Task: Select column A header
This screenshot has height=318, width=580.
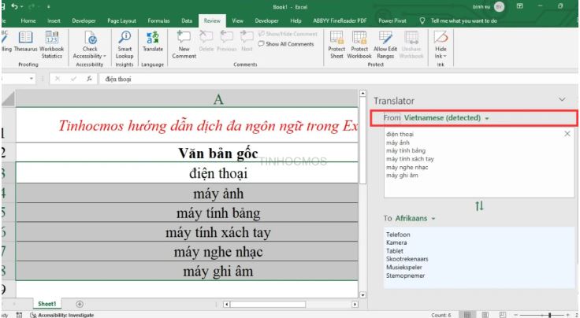Action: 187,99
